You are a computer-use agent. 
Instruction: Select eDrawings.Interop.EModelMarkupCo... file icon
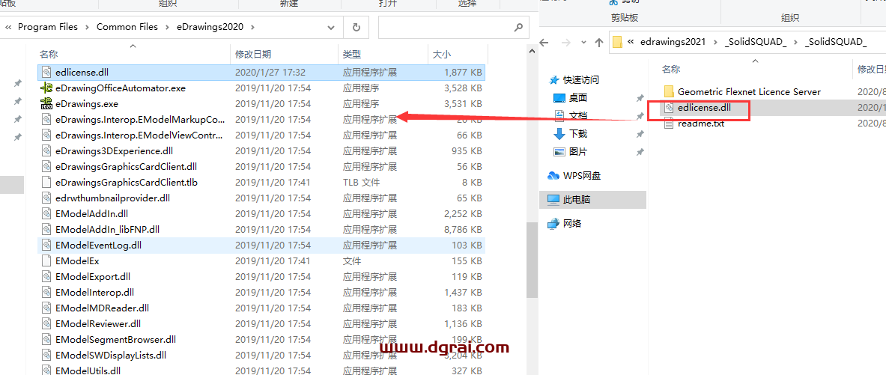tap(46, 120)
